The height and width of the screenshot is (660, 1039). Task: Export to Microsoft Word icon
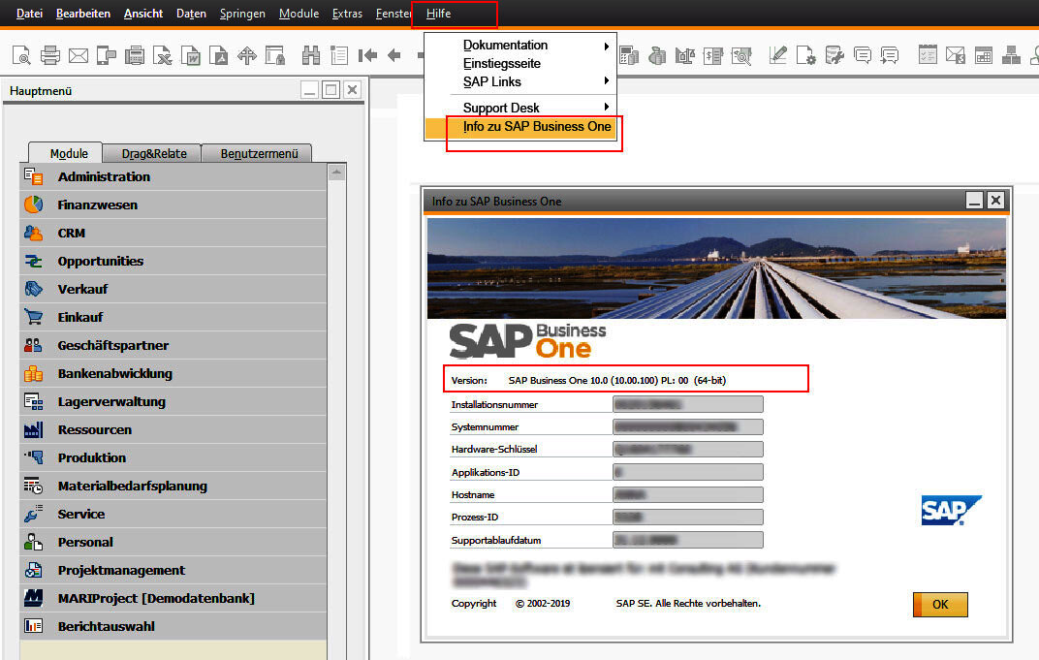pos(192,55)
